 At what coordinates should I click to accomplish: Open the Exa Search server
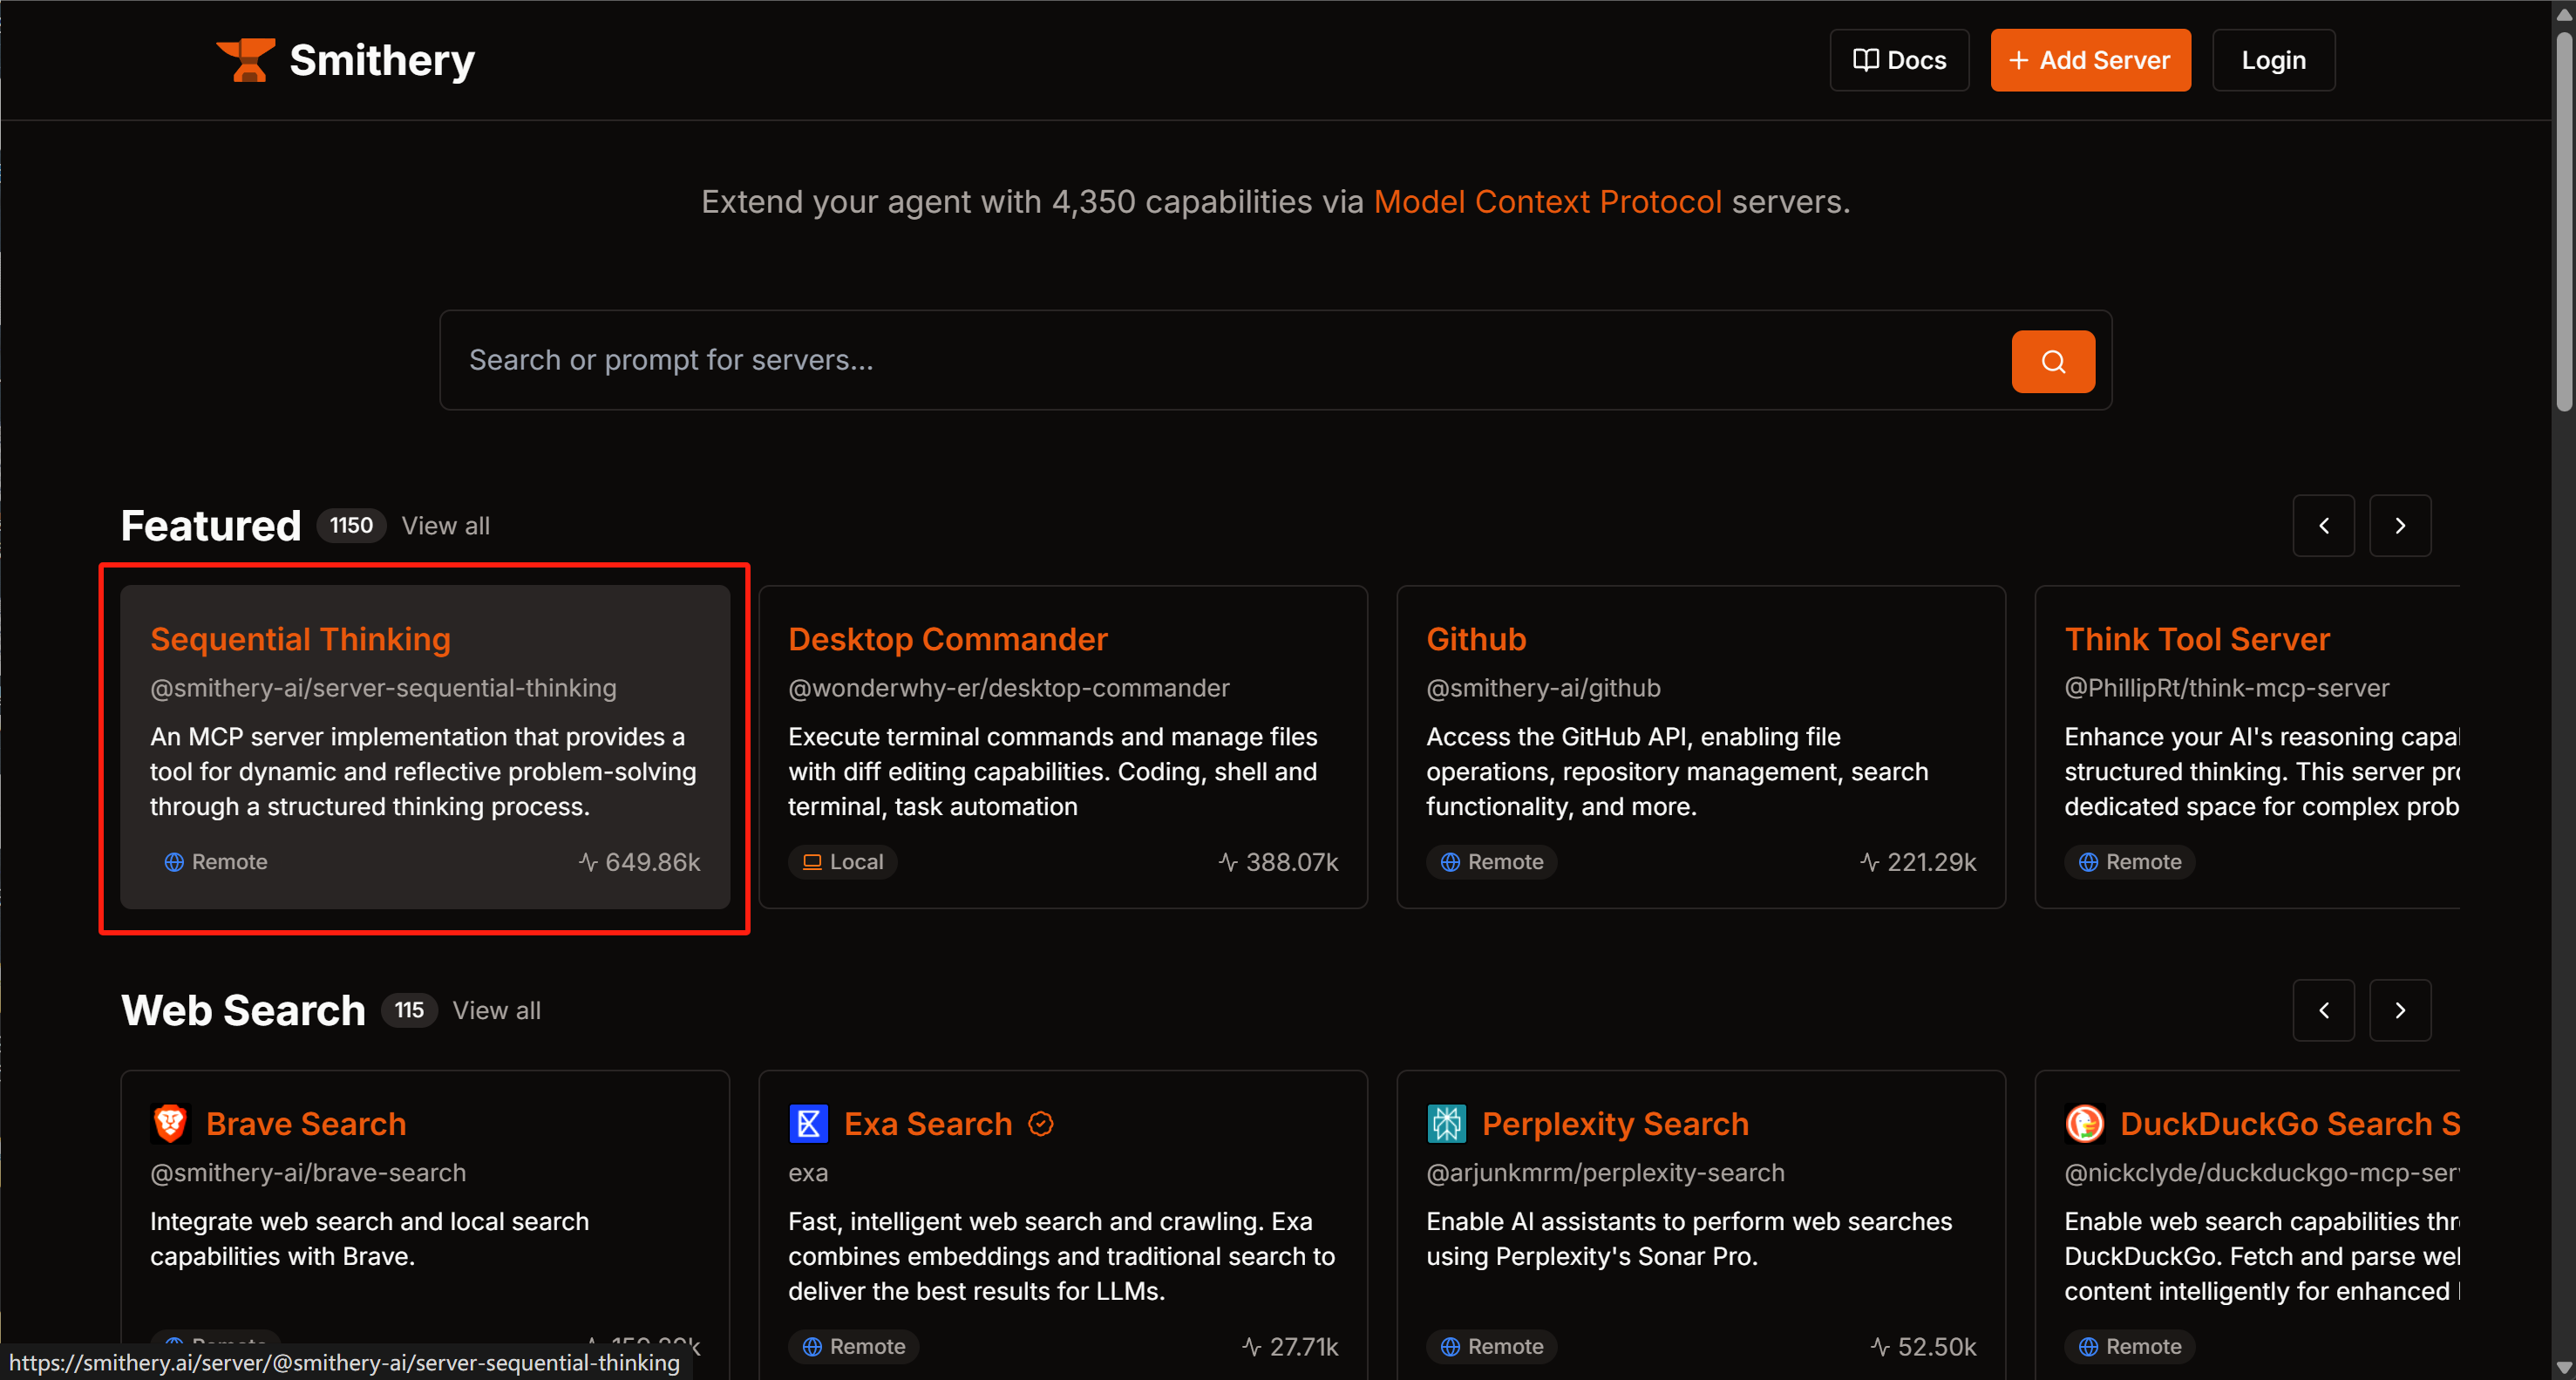click(928, 1124)
